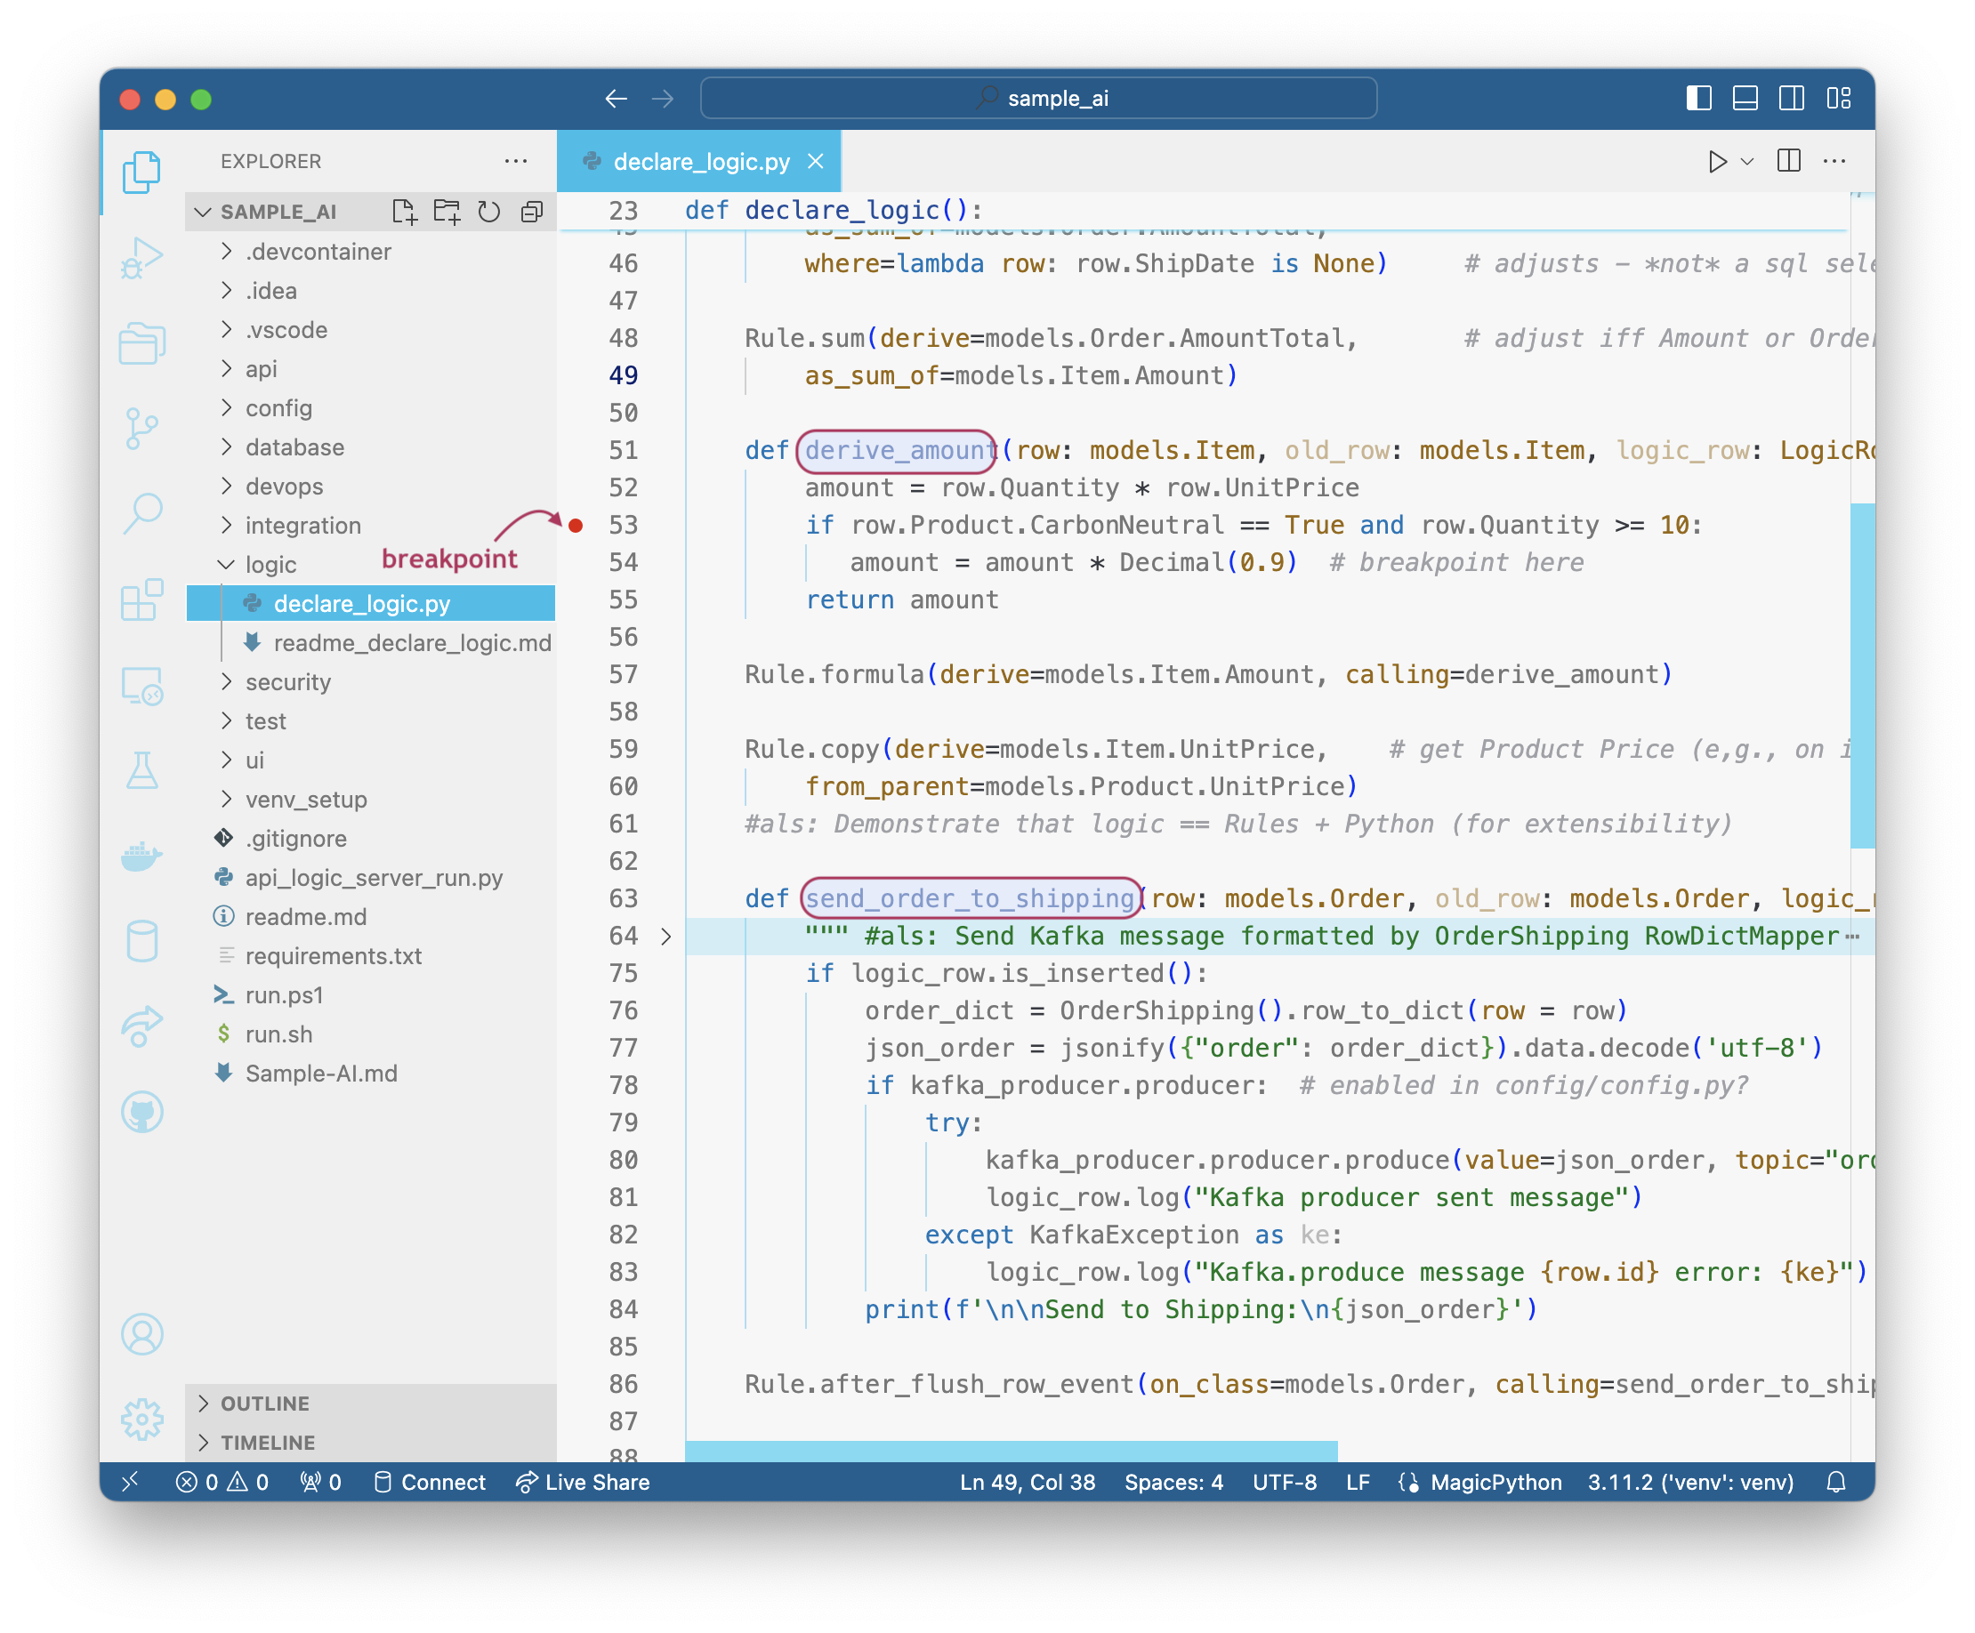Toggle the primary side bar visibility
1975x1633 pixels.
(x=1698, y=98)
